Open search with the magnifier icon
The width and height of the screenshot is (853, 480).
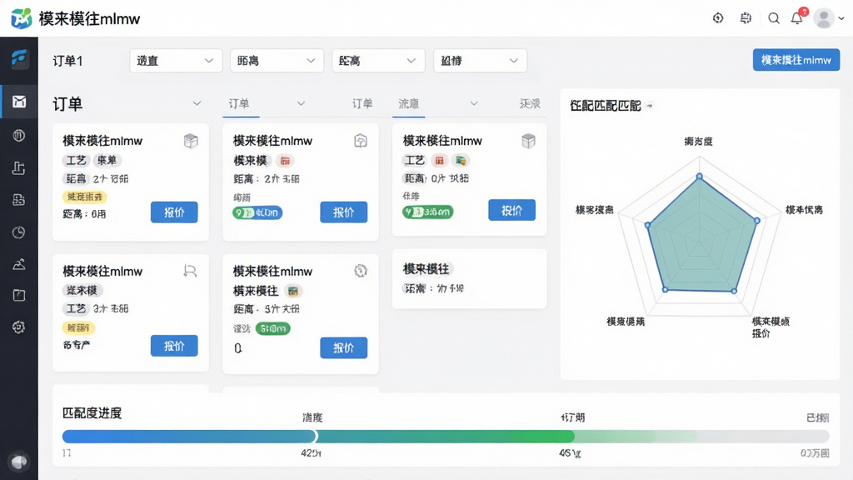coord(774,18)
